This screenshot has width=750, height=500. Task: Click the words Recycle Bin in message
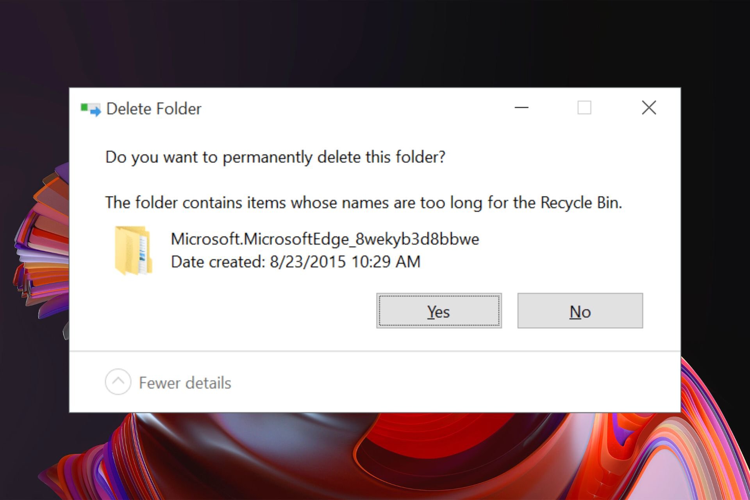click(x=581, y=203)
